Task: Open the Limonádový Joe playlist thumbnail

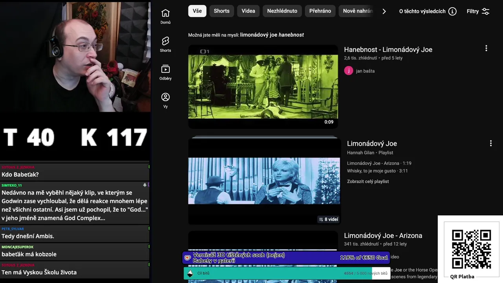Action: pyautogui.click(x=264, y=181)
